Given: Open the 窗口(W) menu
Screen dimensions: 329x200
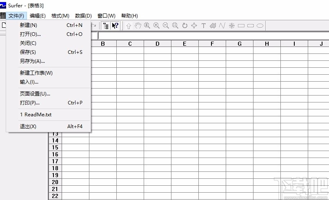Looking at the screenshot, I should (x=107, y=16).
